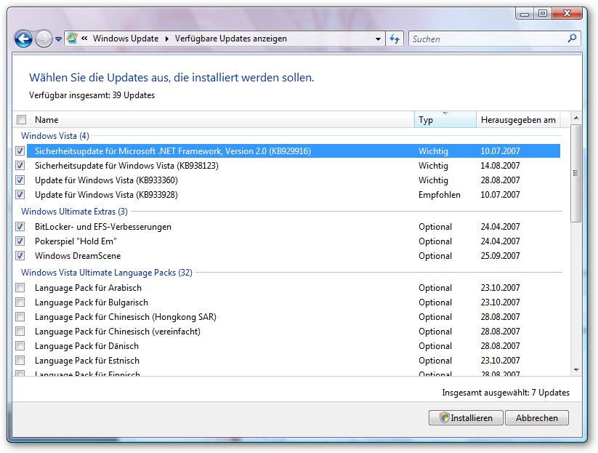Click the Installieren button
598x453 pixels.
pyautogui.click(x=466, y=418)
